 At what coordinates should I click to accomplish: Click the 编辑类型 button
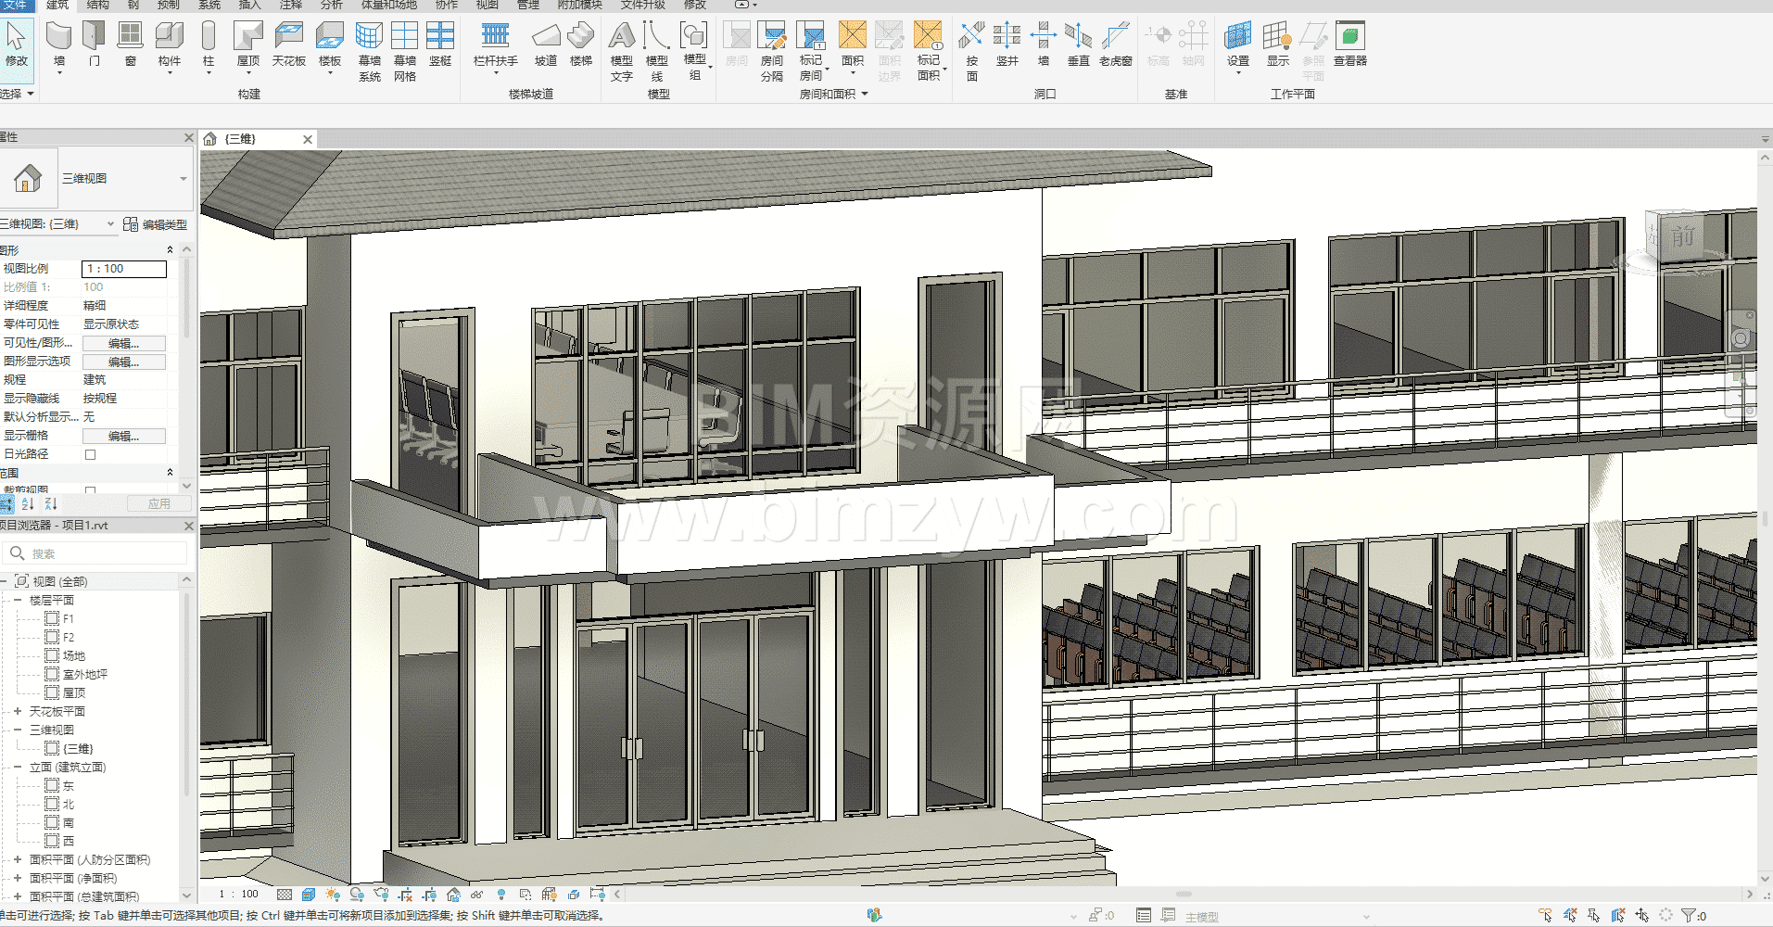click(156, 224)
